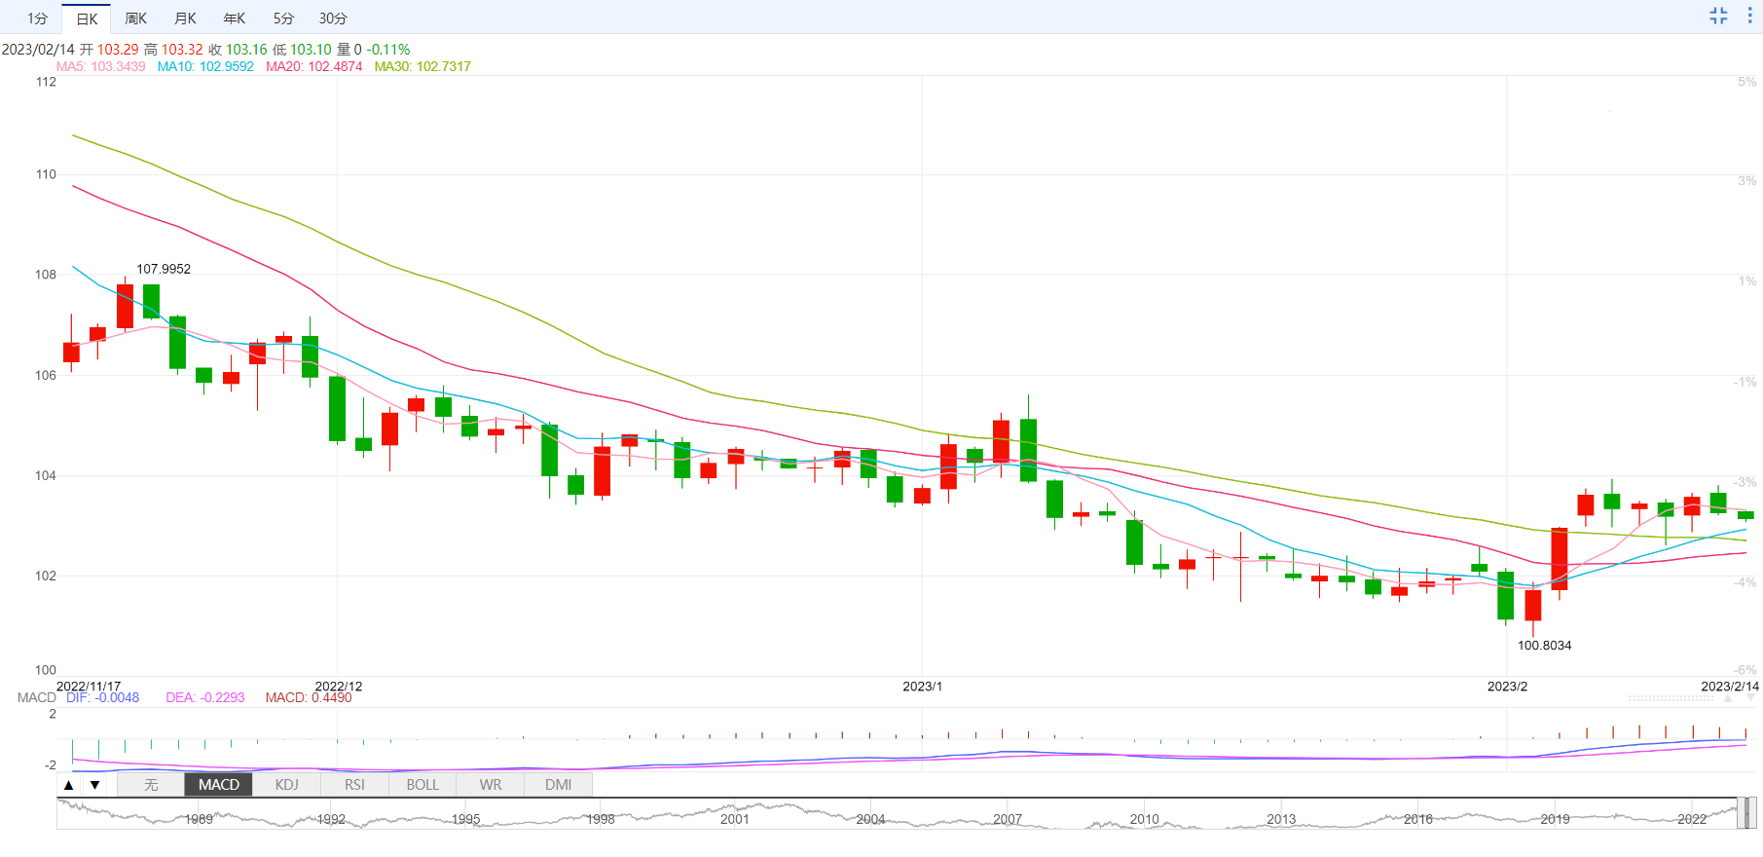
Task: Show the RSI indicator
Action: click(354, 785)
